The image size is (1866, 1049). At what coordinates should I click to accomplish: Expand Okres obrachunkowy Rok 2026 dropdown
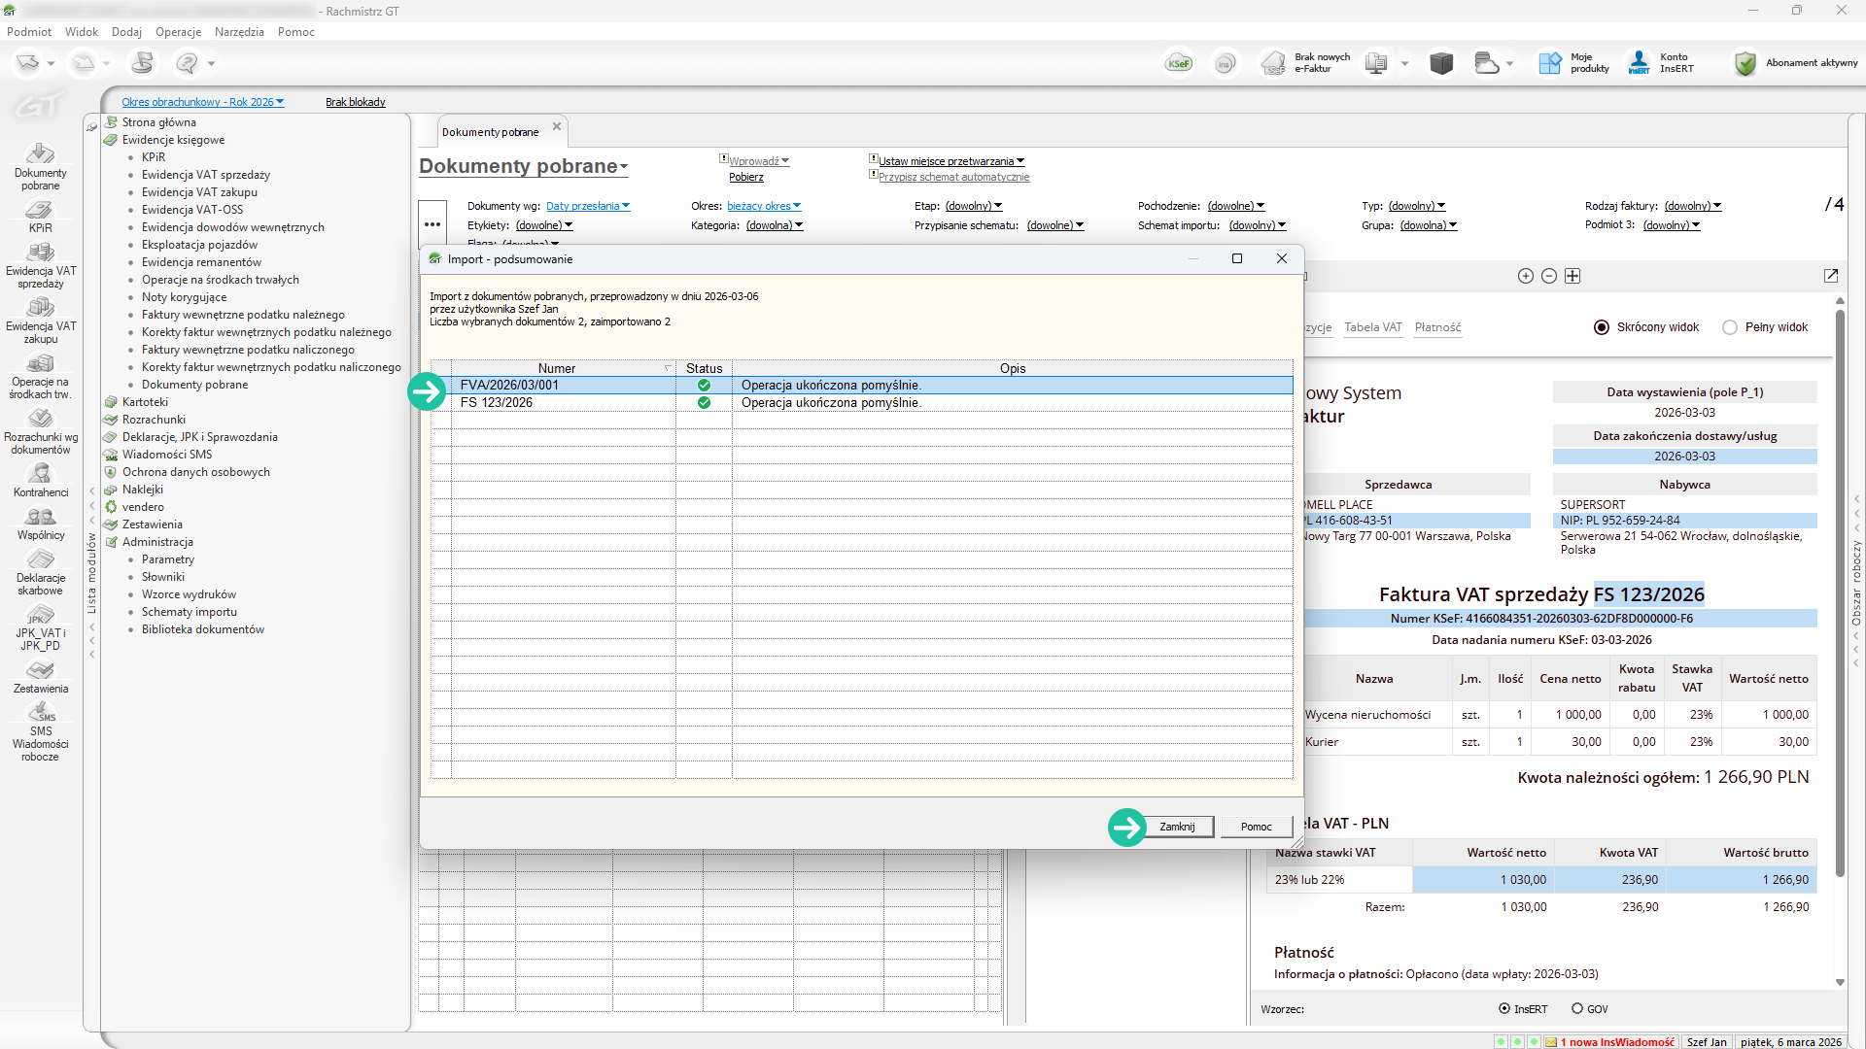[x=202, y=102]
